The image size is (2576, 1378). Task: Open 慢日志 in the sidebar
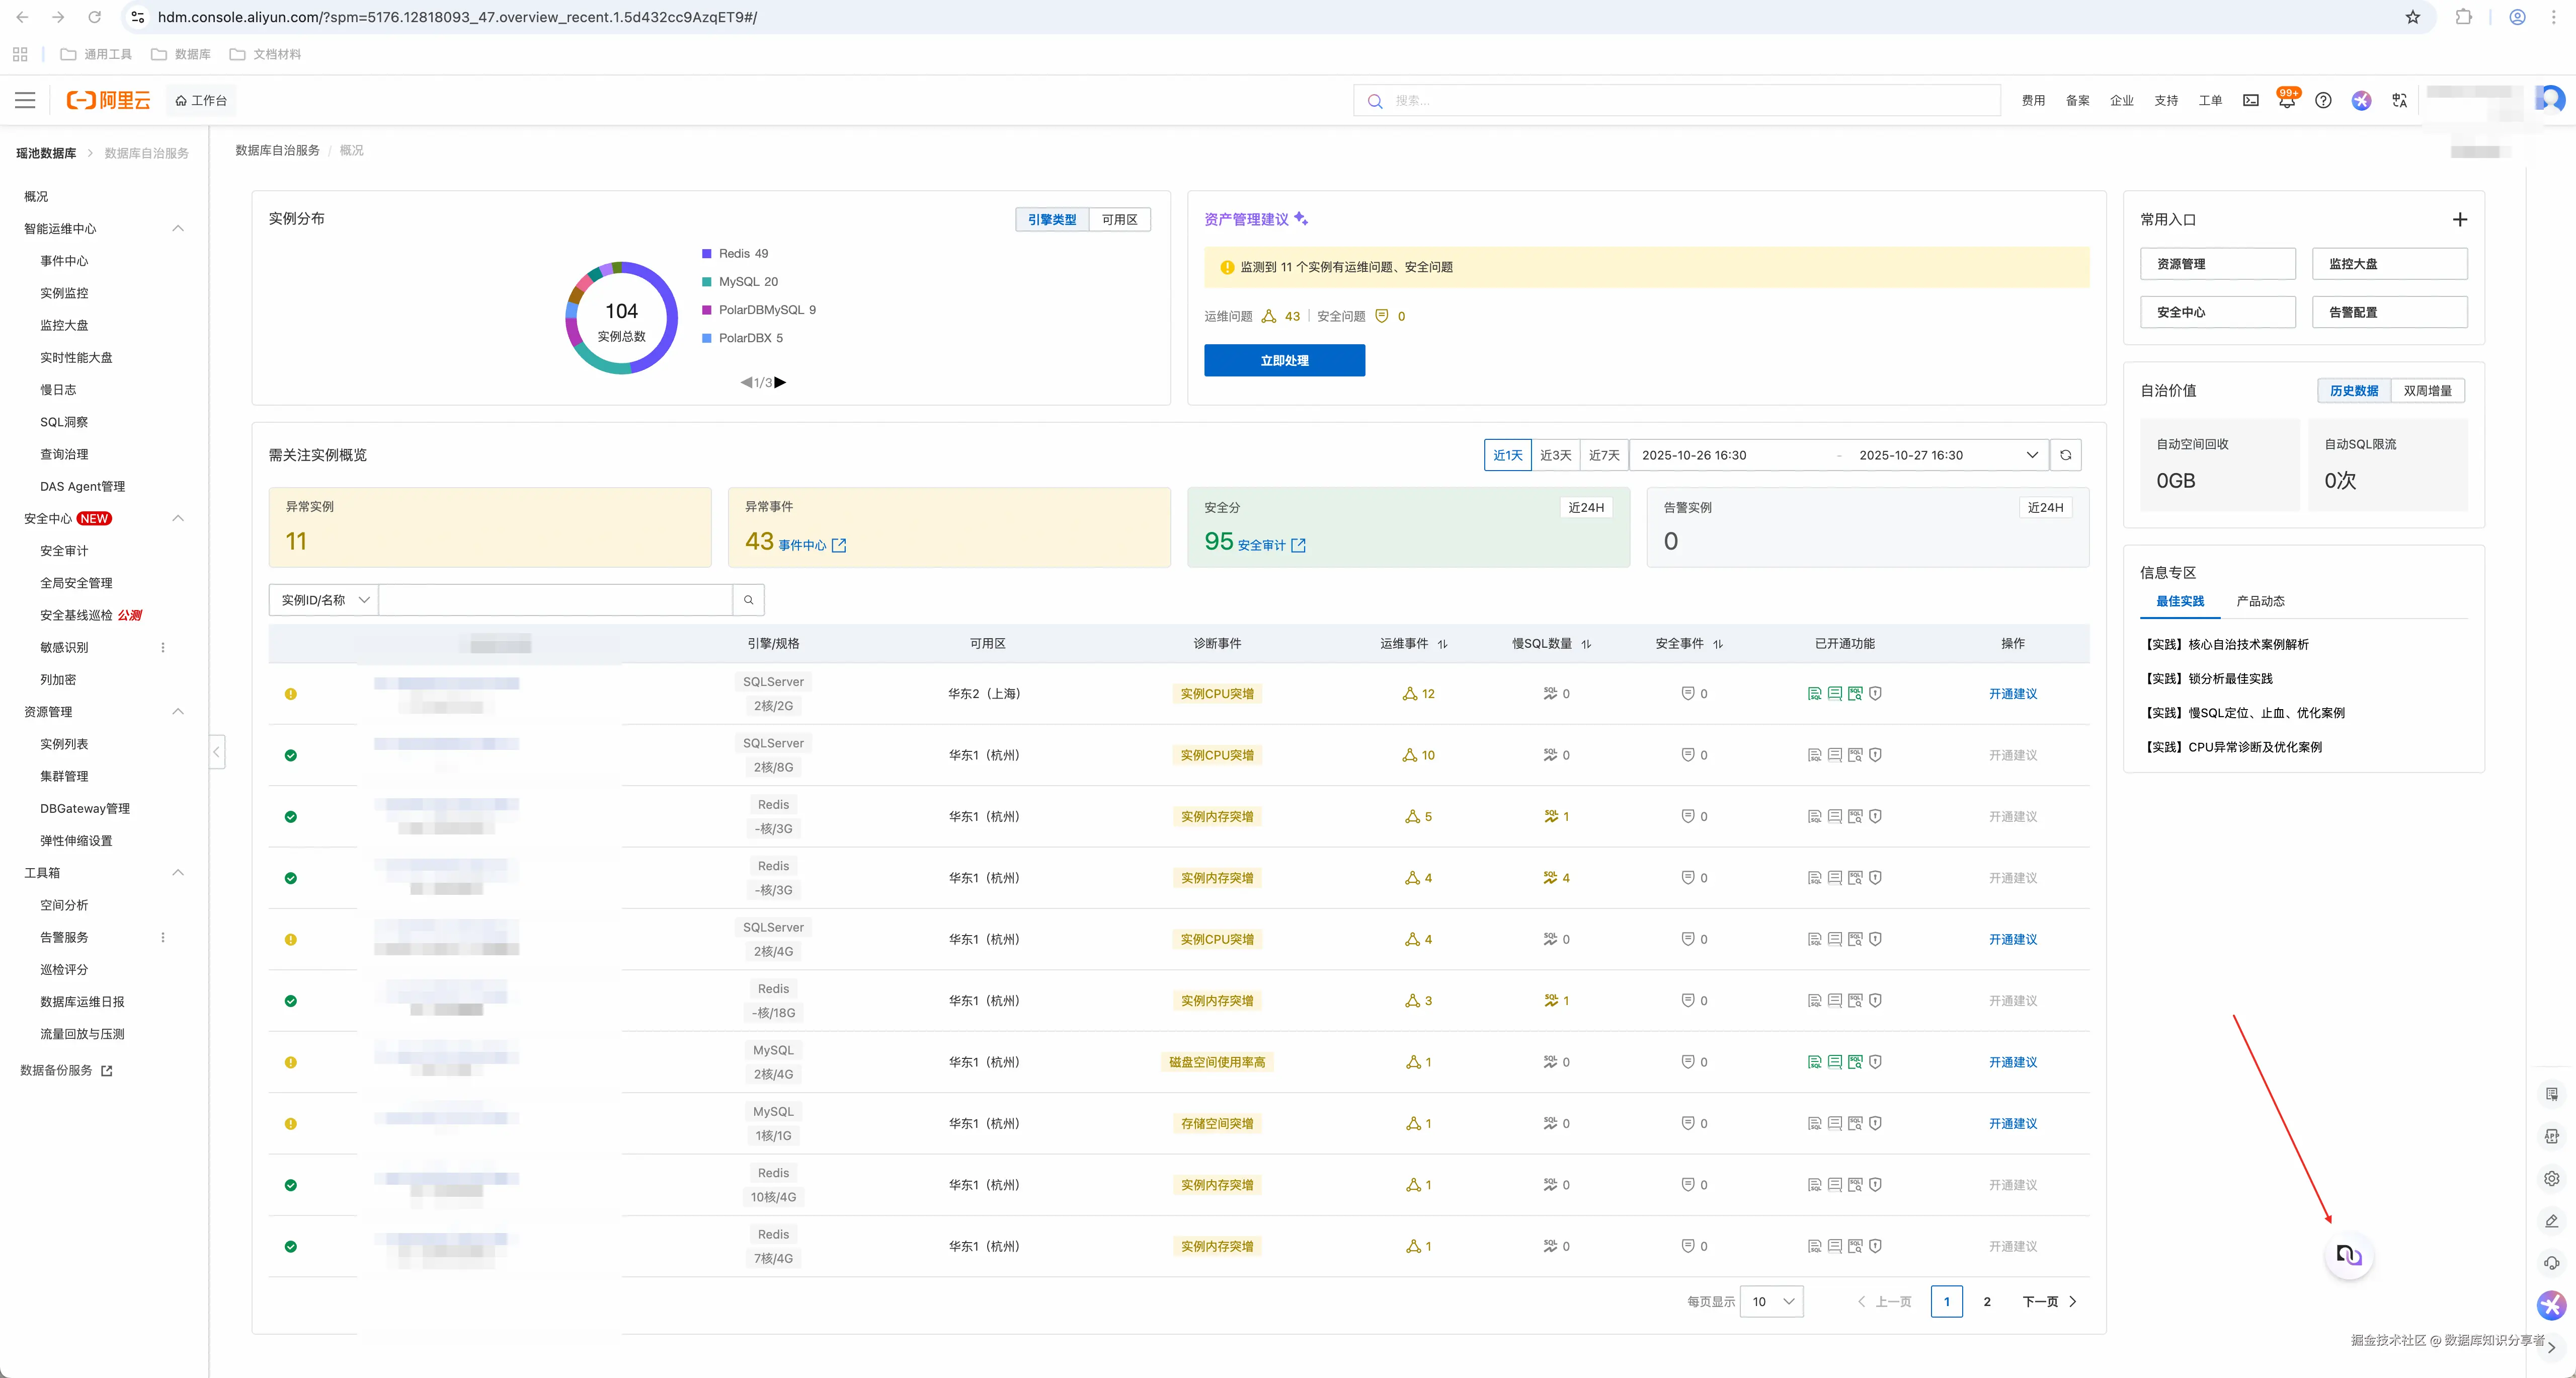[x=58, y=390]
